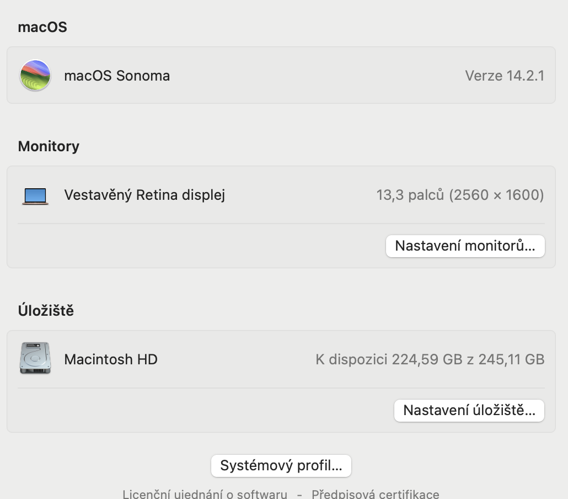Click the Verze 14.2.1 version text
Screen dimensions: 568x499
point(505,76)
